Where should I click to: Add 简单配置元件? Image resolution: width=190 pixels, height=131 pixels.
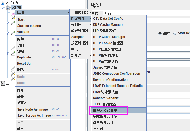point(119,122)
